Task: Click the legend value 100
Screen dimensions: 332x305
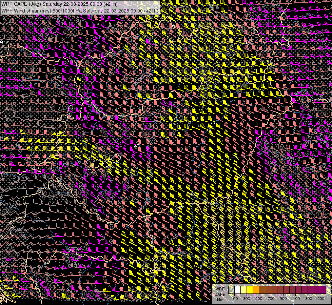Action: pyautogui.click(x=234, y=299)
